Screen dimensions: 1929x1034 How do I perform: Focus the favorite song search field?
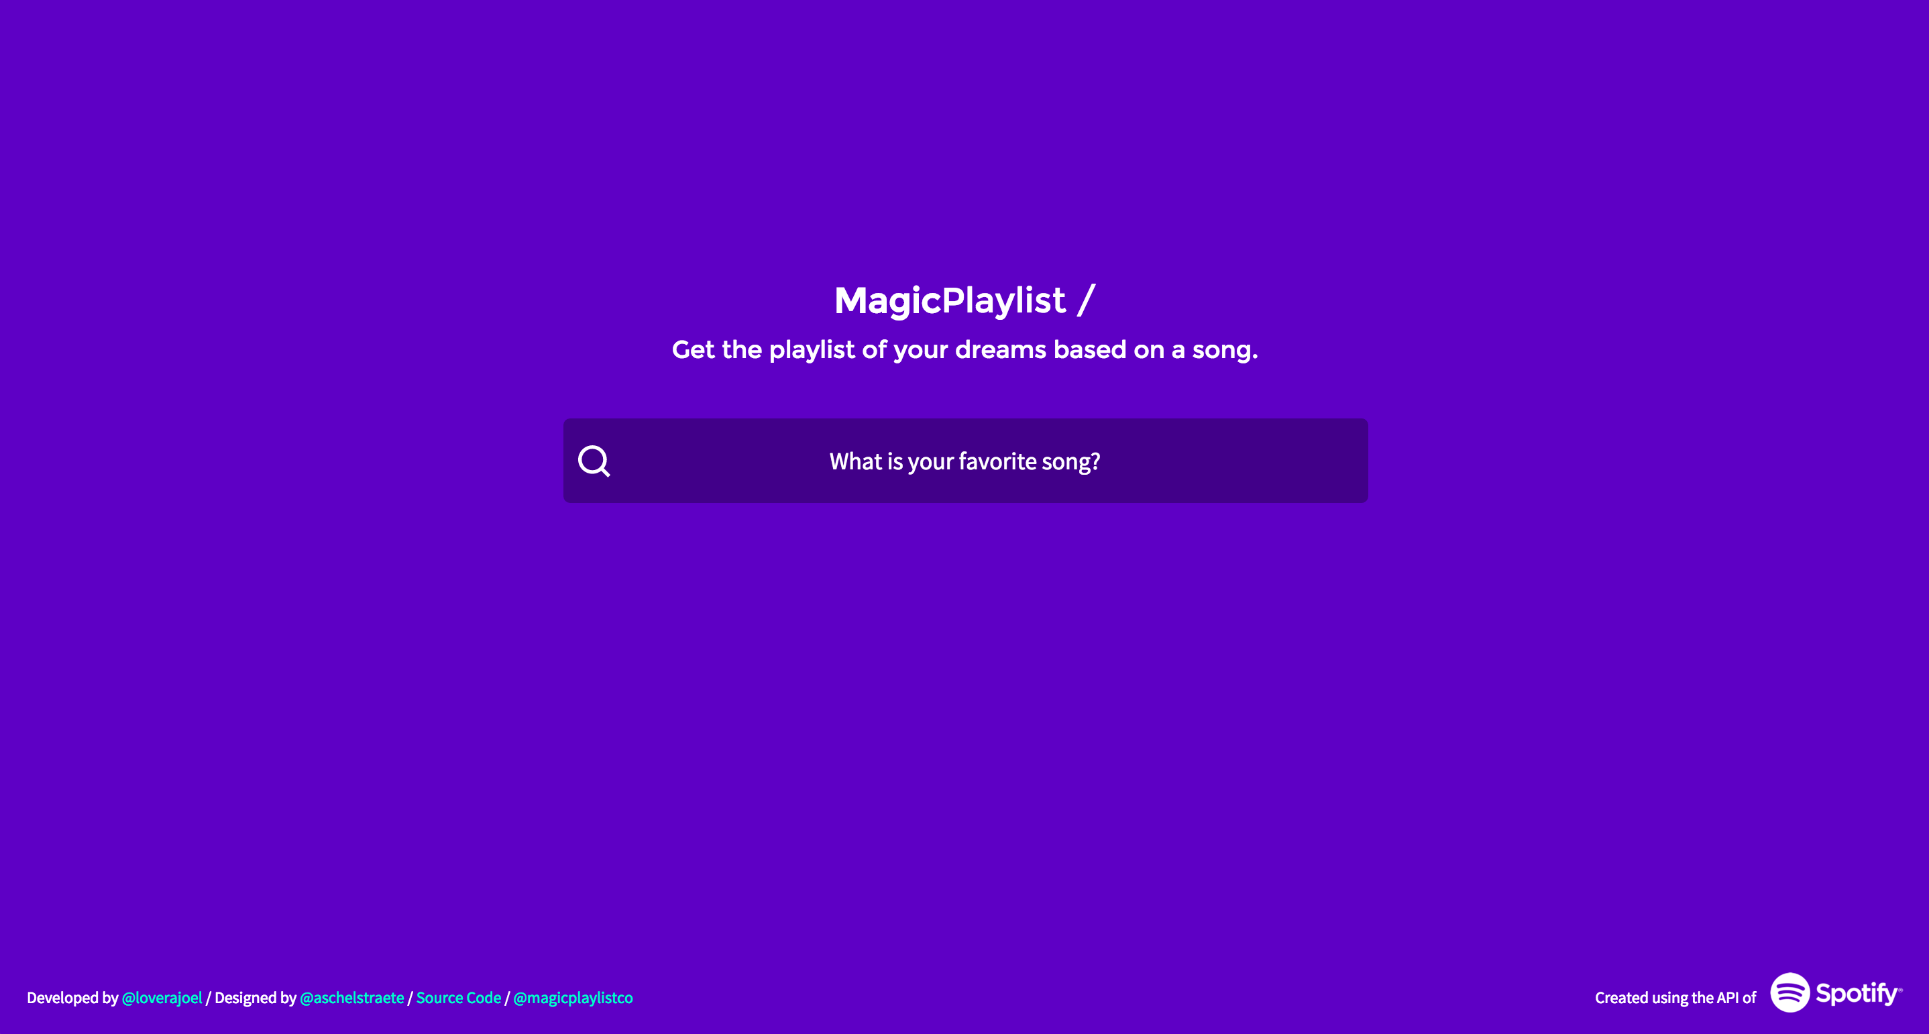(x=965, y=461)
